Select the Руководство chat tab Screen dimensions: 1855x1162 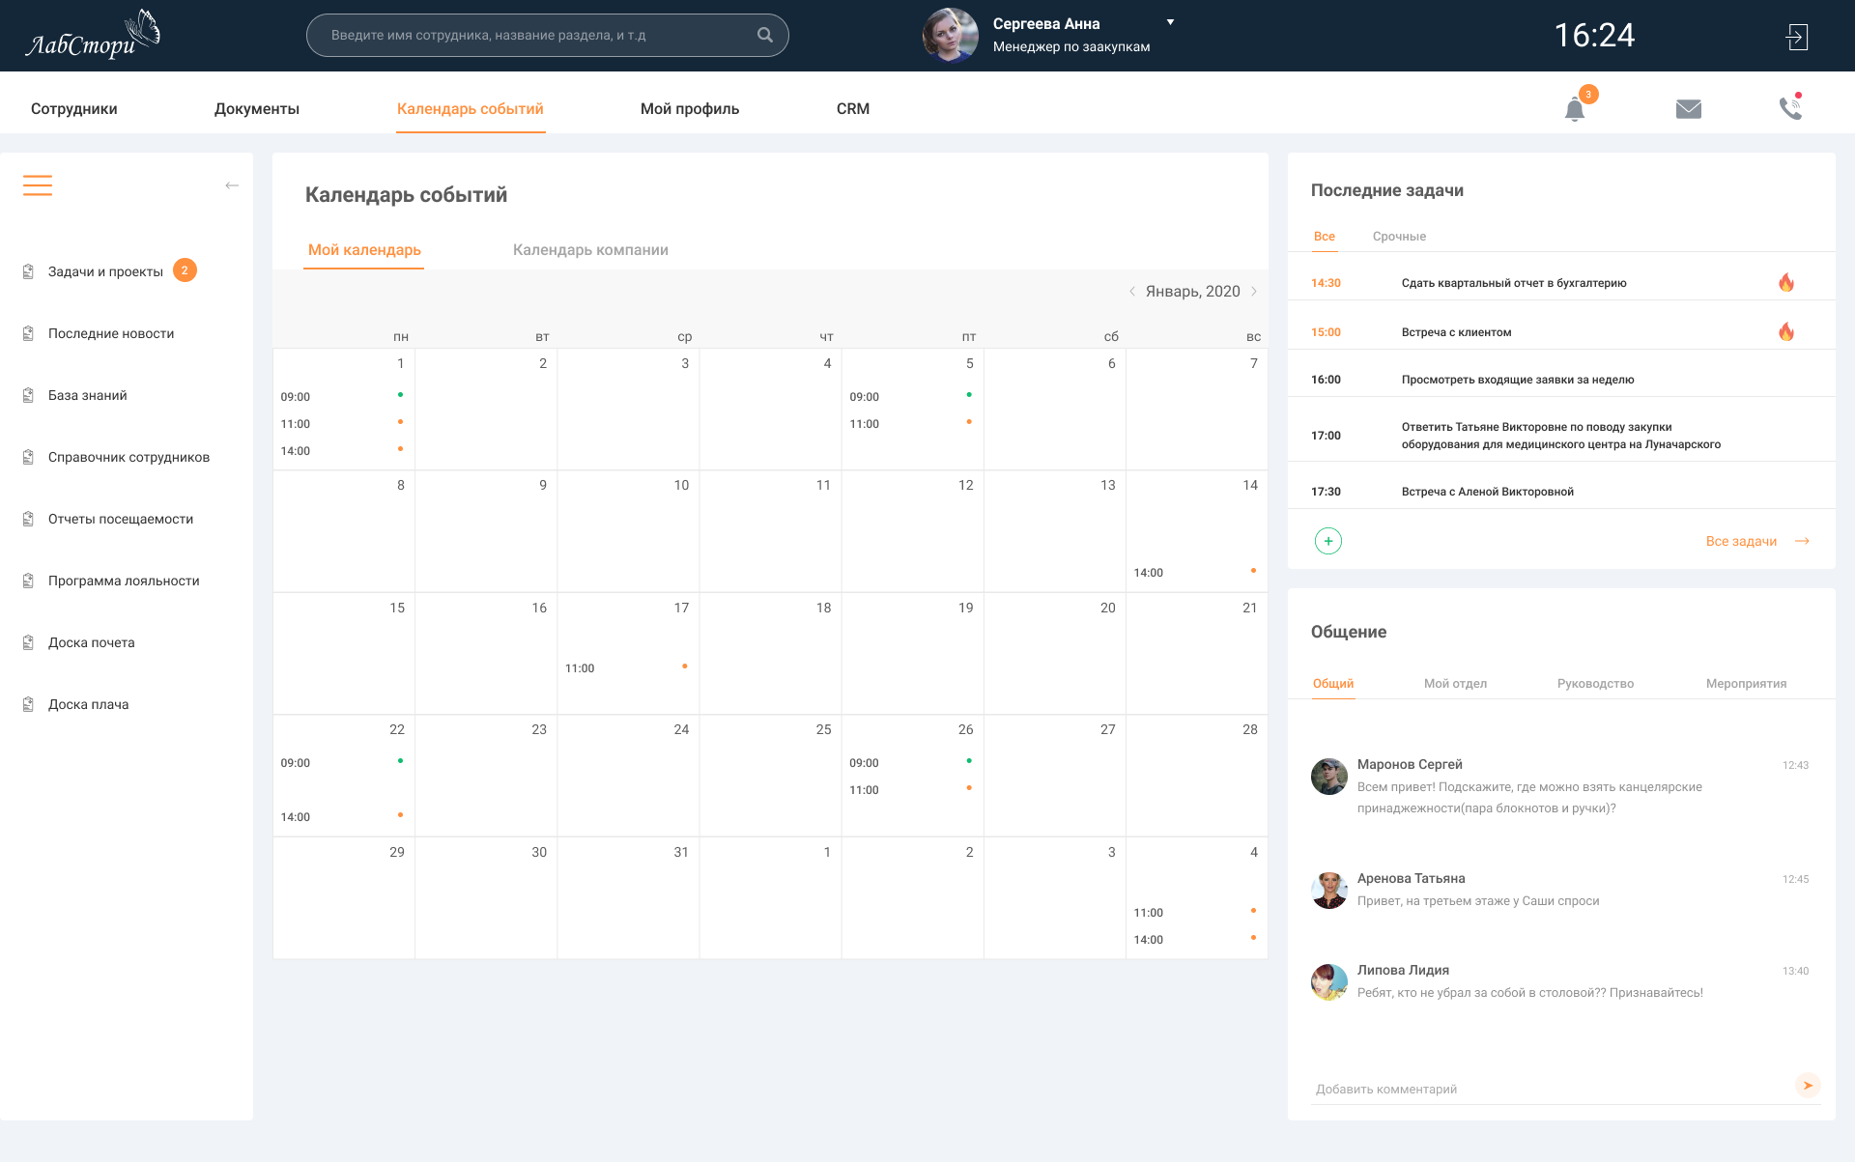[1595, 684]
